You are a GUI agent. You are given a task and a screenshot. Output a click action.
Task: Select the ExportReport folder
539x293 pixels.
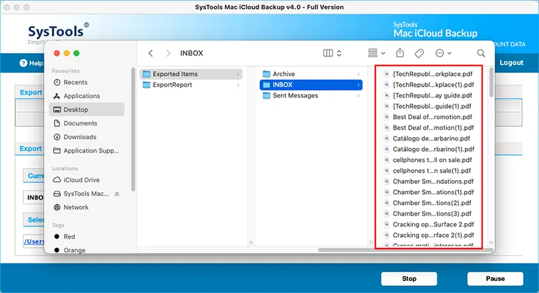[x=191, y=85]
